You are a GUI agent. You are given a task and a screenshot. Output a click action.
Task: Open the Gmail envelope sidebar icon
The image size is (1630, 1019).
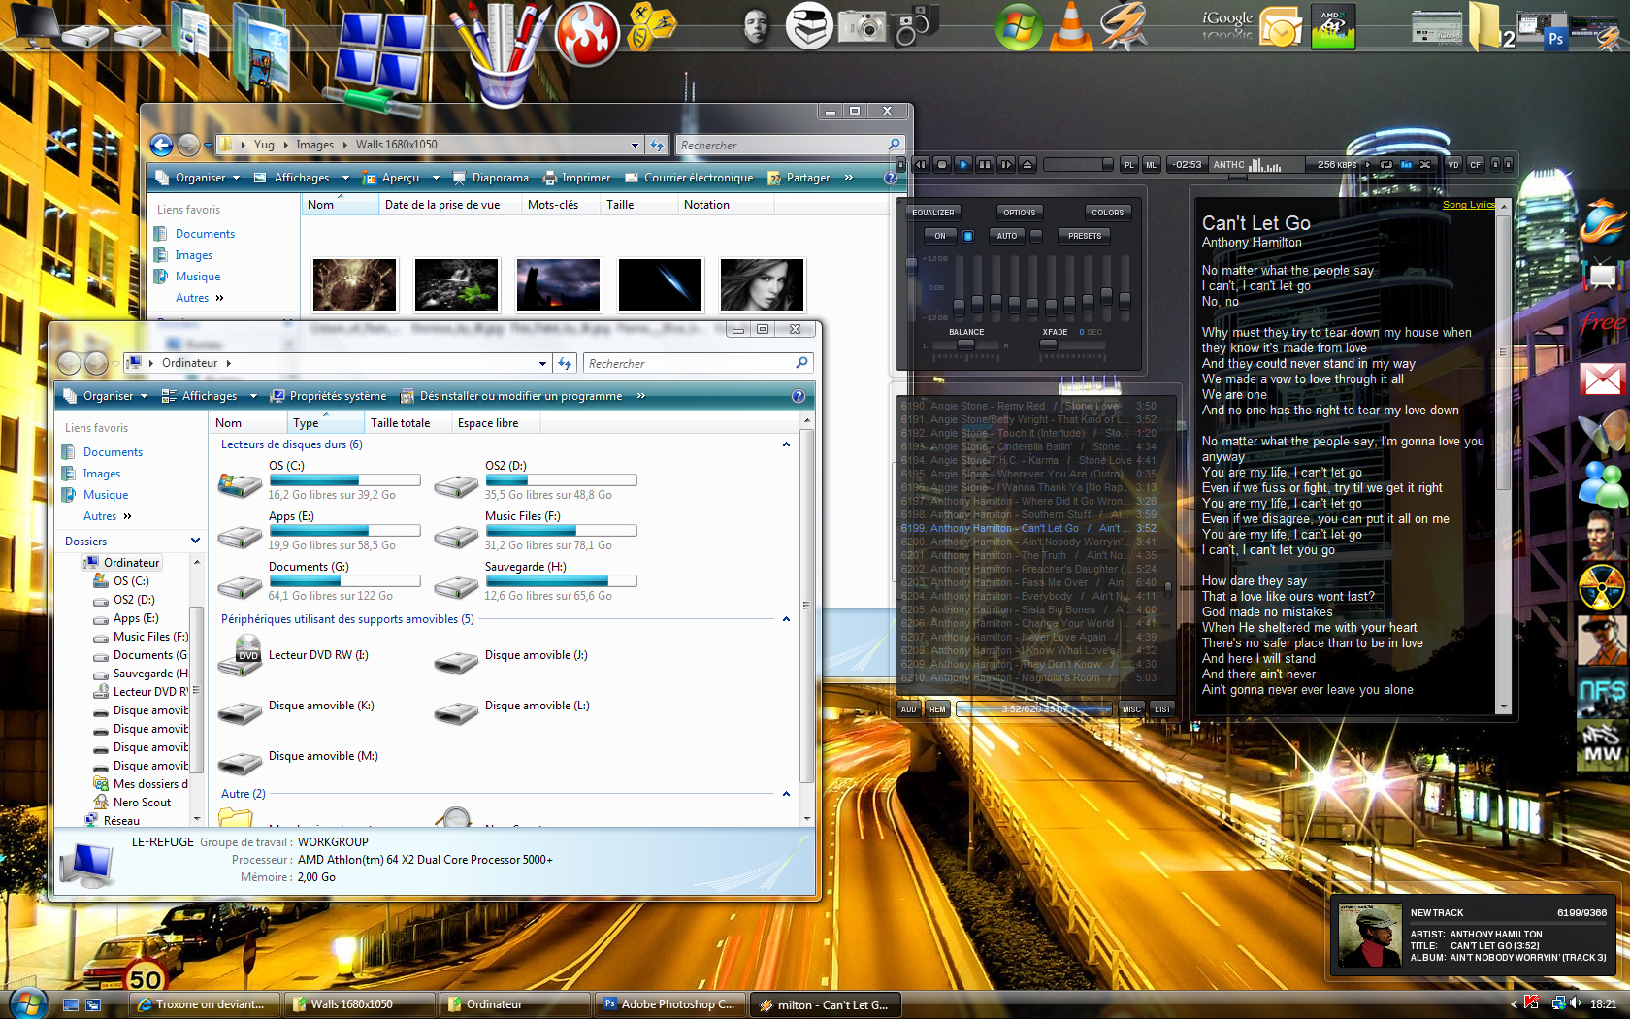pyautogui.click(x=1602, y=378)
